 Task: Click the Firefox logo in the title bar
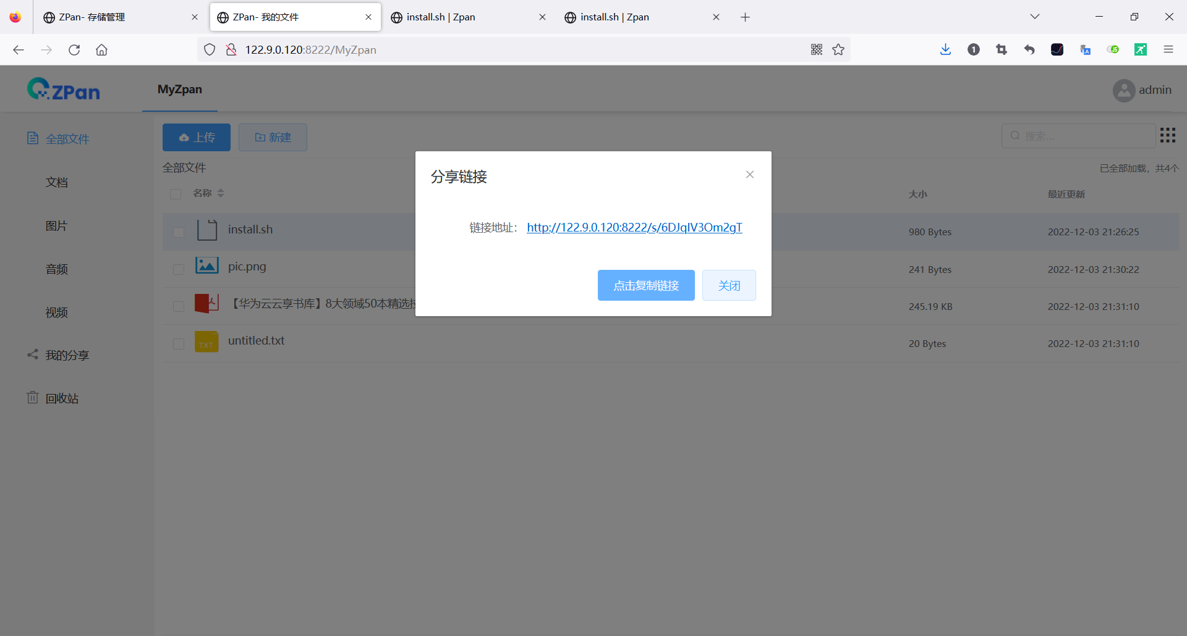coord(15,17)
